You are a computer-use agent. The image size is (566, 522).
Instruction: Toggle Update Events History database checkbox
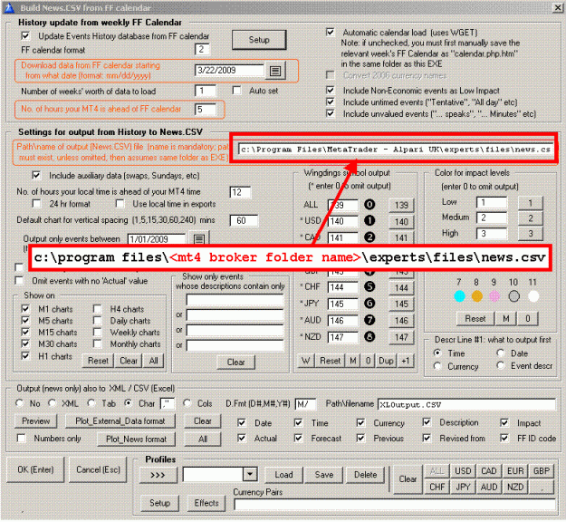click(x=25, y=35)
